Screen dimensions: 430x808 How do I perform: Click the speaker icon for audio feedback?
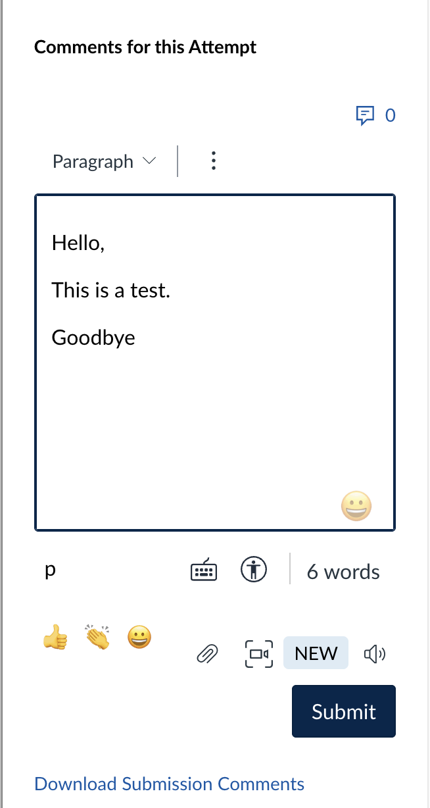[374, 653]
